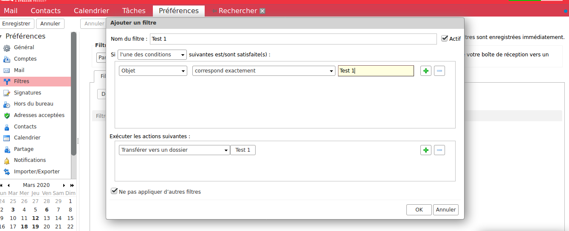This screenshot has height=231, width=569.
Task: Choose the Test 1 folder button
Action: tap(243, 150)
